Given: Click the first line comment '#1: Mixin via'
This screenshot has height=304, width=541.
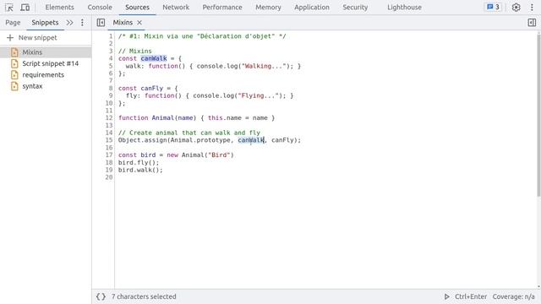Looking at the screenshot, I should 202,36.
